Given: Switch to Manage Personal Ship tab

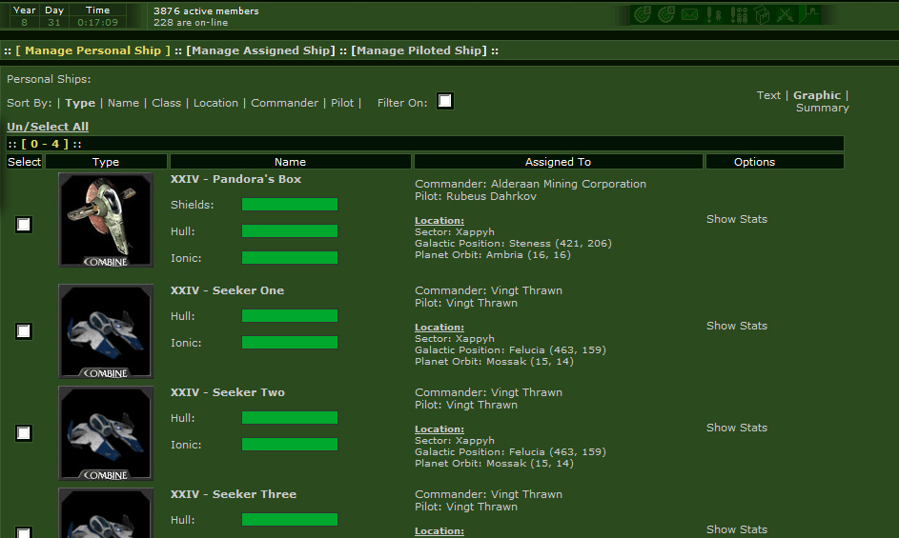Looking at the screenshot, I should (x=92, y=50).
